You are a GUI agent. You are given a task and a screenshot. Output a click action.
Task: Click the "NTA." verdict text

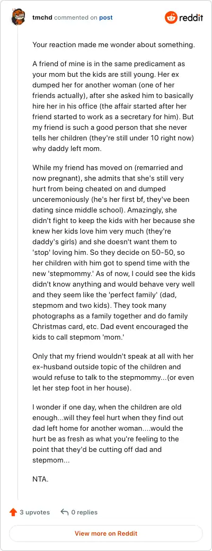[40, 478]
